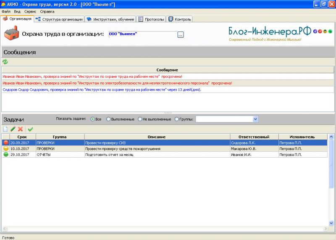Refresh the messages list with green arrows icon
Screen dimensions: 336x240
[x=5, y=62]
